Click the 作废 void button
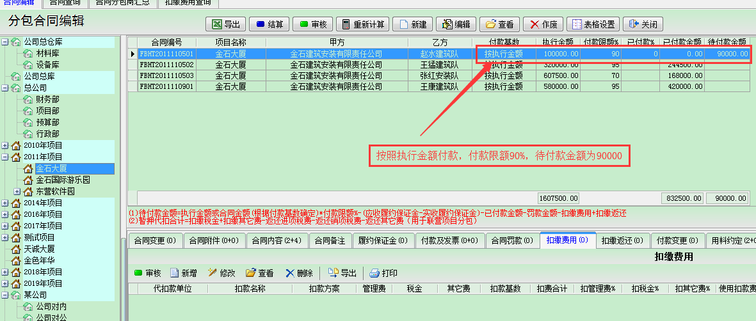Viewport: 756px width, 321px height. (543, 24)
